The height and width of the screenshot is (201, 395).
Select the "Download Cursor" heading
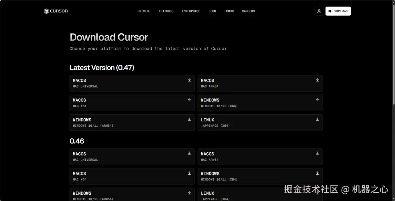(109, 37)
